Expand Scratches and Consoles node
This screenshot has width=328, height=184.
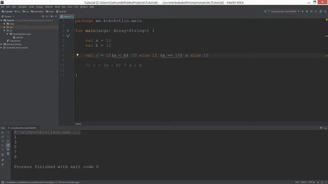coord(2,48)
